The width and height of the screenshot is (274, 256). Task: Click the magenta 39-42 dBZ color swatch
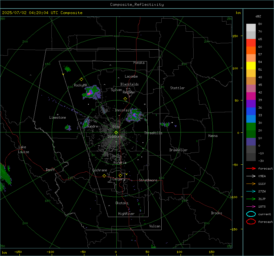(x=251, y=96)
